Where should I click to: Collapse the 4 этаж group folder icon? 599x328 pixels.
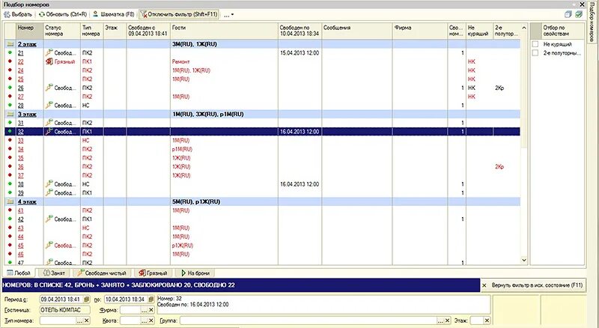(10, 201)
